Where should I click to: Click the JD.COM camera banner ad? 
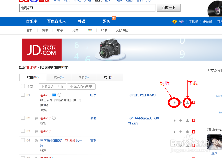[x=122, y=50]
